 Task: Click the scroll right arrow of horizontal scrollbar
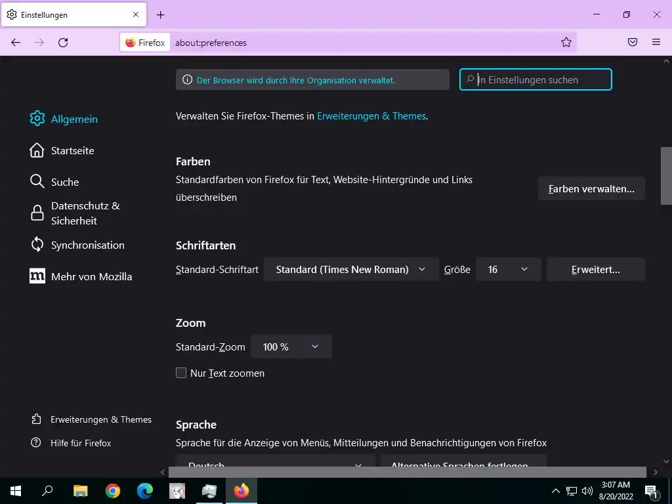point(656,472)
